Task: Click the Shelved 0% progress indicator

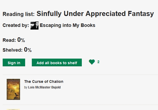Action: click(x=17, y=50)
